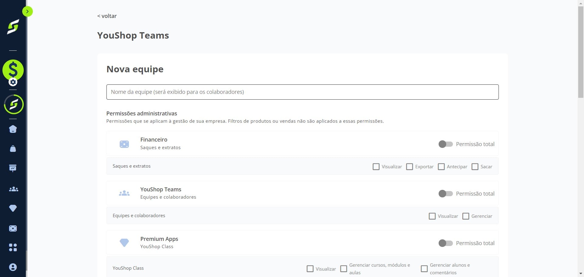Check Visualizar for Equipes e colaboradores
Viewport: 584px width, 277px height.
pos(432,216)
